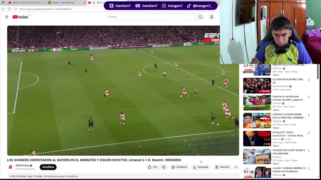This screenshot has height=180, width=321.
Task: Open options for LA CASA DE ALOFOKE 2
Action: click(309, 80)
